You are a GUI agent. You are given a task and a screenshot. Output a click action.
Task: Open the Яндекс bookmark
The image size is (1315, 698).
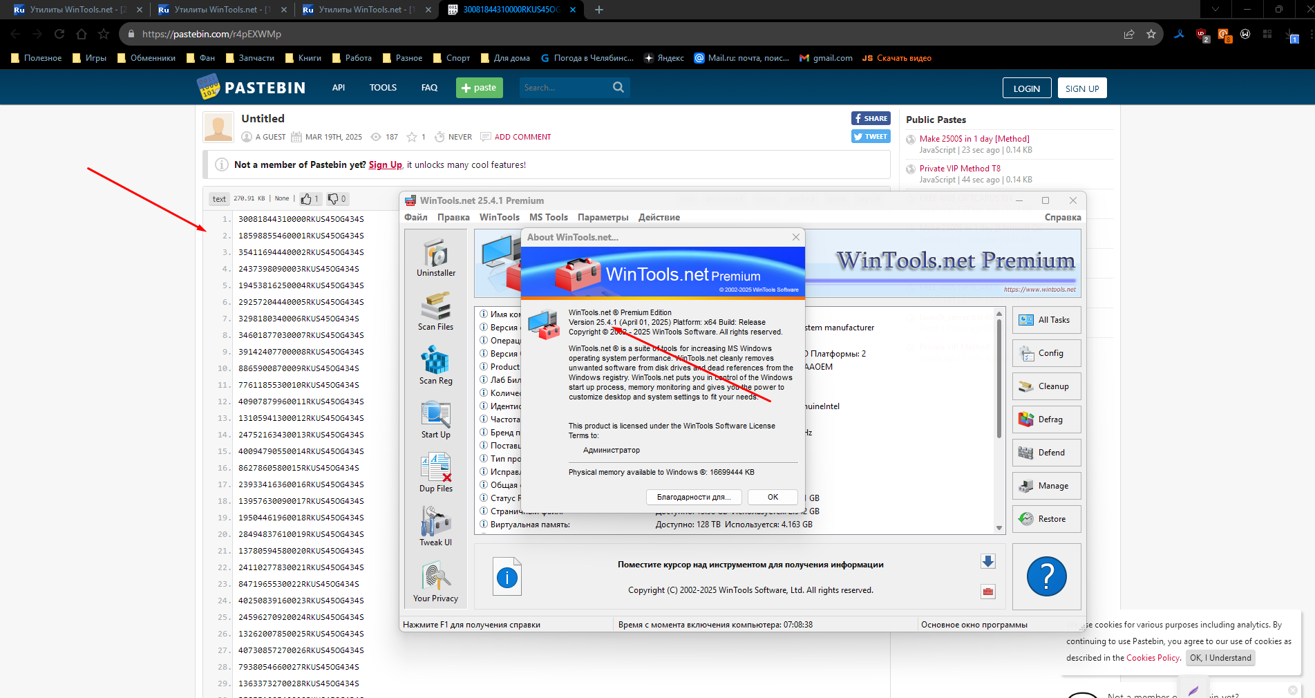pyautogui.click(x=664, y=58)
